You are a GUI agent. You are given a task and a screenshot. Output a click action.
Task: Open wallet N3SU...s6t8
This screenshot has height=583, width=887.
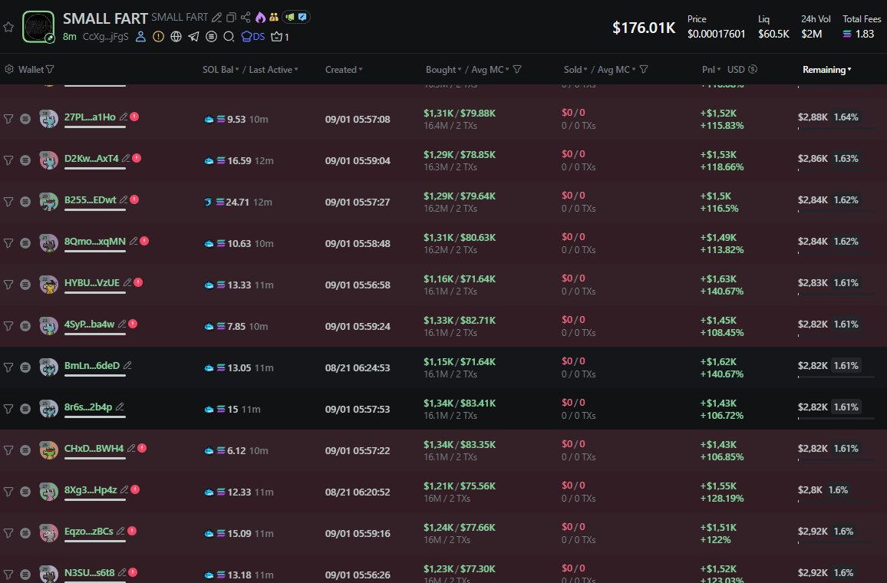[89, 572]
